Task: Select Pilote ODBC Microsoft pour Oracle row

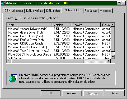Action: [x=59, y=54]
